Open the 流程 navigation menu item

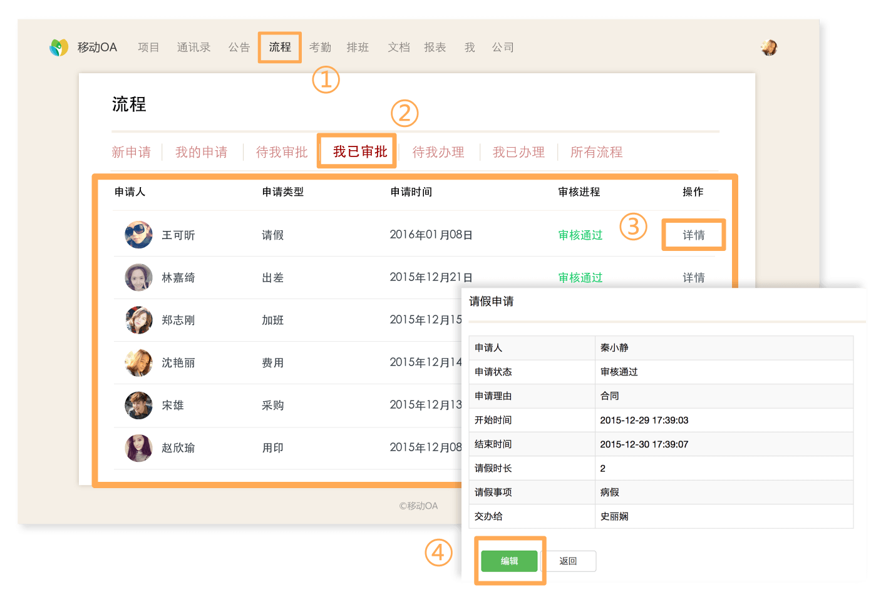coord(280,48)
